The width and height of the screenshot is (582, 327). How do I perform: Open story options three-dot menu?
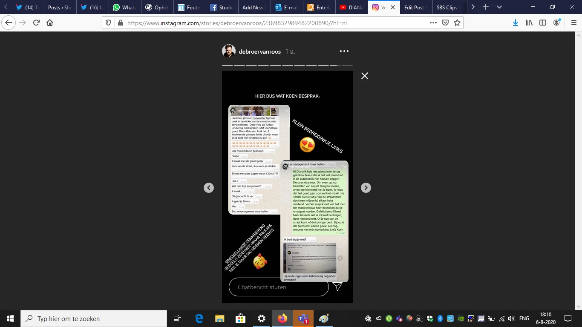pos(344,52)
